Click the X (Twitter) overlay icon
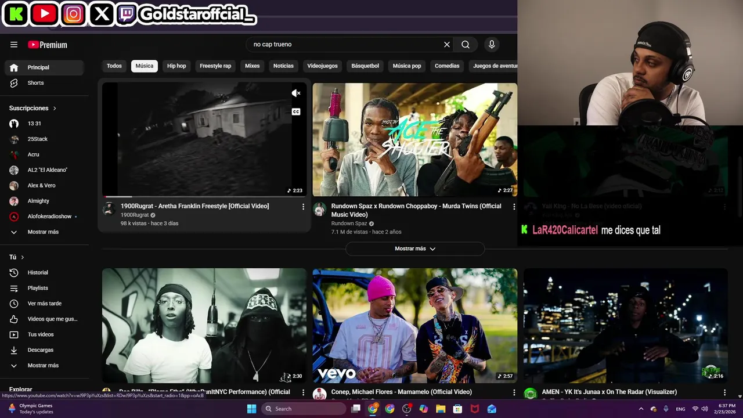 [x=102, y=14]
